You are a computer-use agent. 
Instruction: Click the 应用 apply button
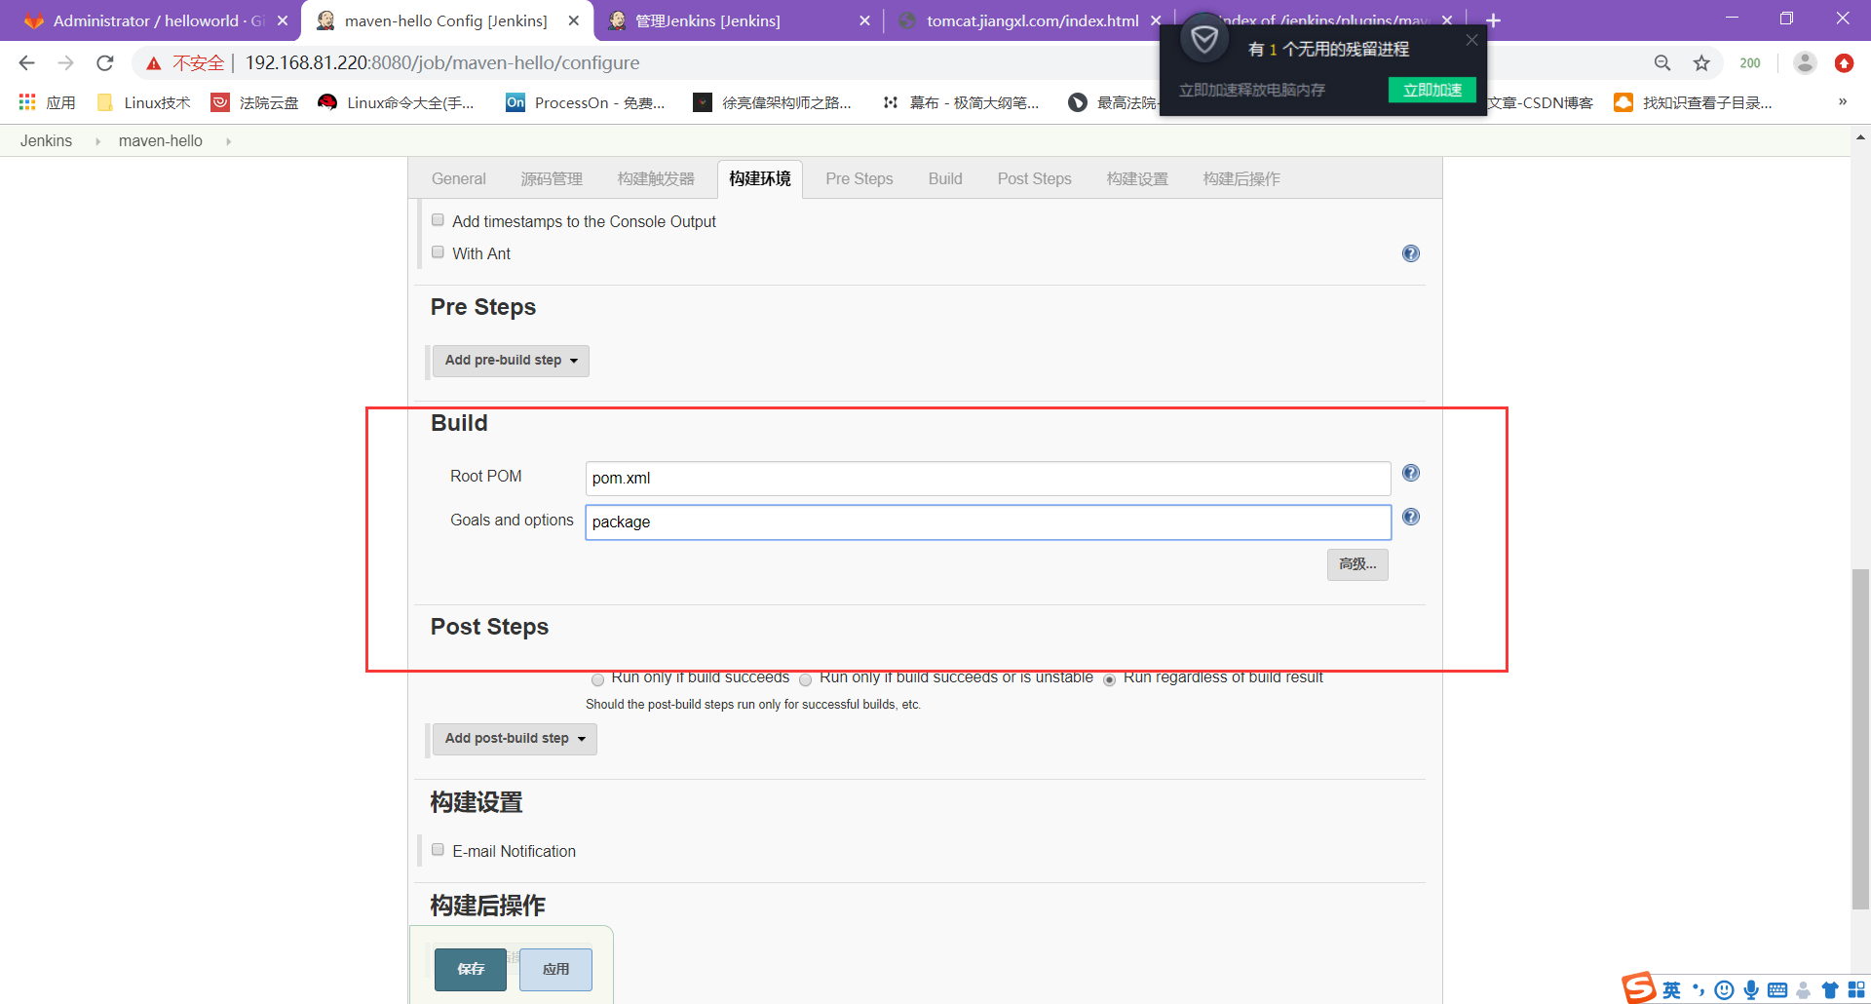click(555, 969)
